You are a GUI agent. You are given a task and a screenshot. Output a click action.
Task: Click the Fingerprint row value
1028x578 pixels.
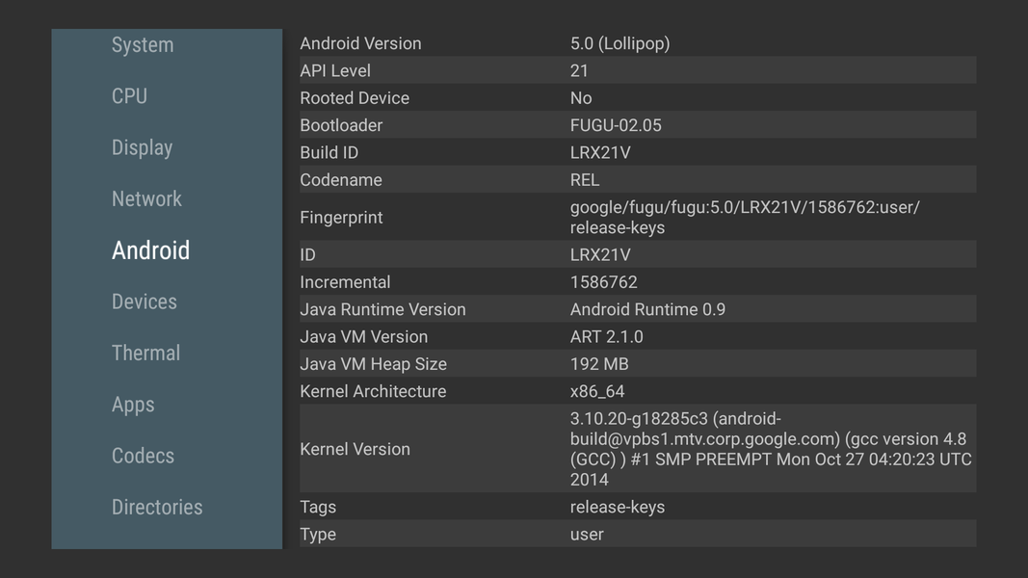coord(744,218)
